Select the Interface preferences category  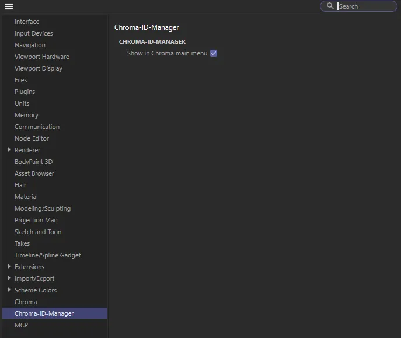(27, 22)
